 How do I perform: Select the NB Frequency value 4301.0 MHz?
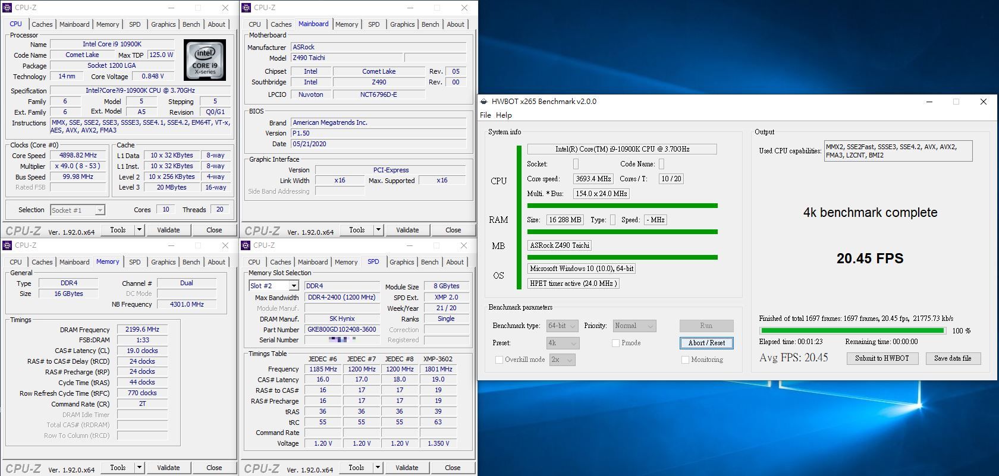[187, 304]
